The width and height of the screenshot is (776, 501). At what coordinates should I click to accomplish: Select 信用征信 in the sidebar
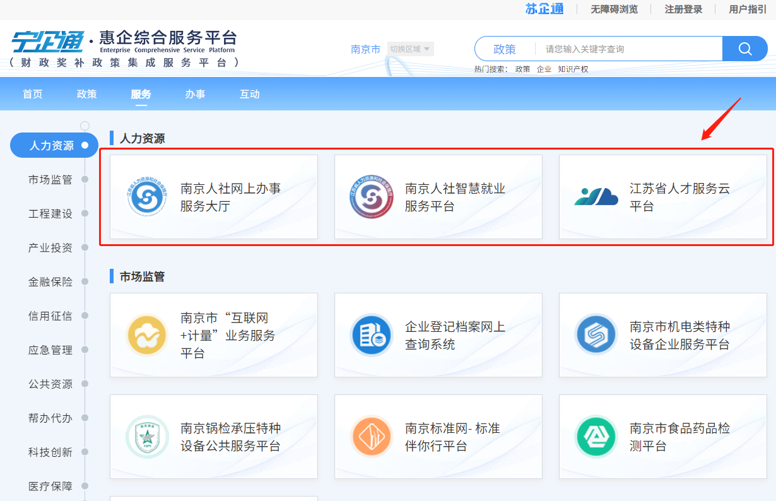click(x=50, y=316)
